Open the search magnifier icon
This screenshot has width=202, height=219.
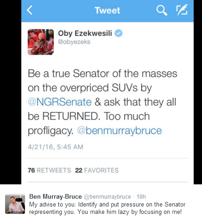pyautogui.click(x=162, y=10)
